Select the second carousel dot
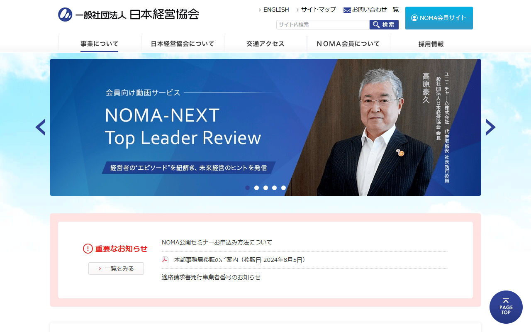The height and width of the screenshot is (332, 531). (257, 188)
